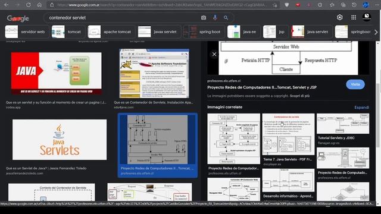381x214 pixels.
Task: Show more suggestion chips with right chevron
Action: click(x=376, y=32)
